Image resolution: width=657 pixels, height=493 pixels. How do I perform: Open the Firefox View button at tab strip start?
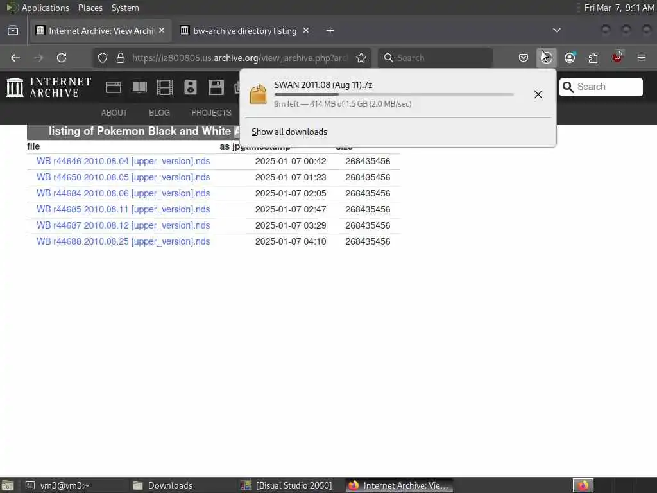pyautogui.click(x=13, y=31)
